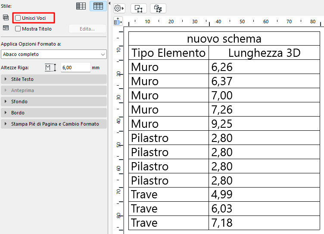This screenshot has width=324, height=234.
Task: Enable the Unisci Voci checkbox
Action: [18, 18]
